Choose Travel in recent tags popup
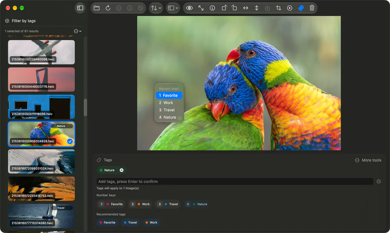This screenshot has width=390, height=233. [169, 110]
